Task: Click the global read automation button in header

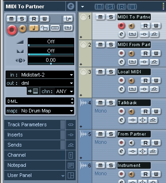Action: pyautogui.click(x=121, y=6)
